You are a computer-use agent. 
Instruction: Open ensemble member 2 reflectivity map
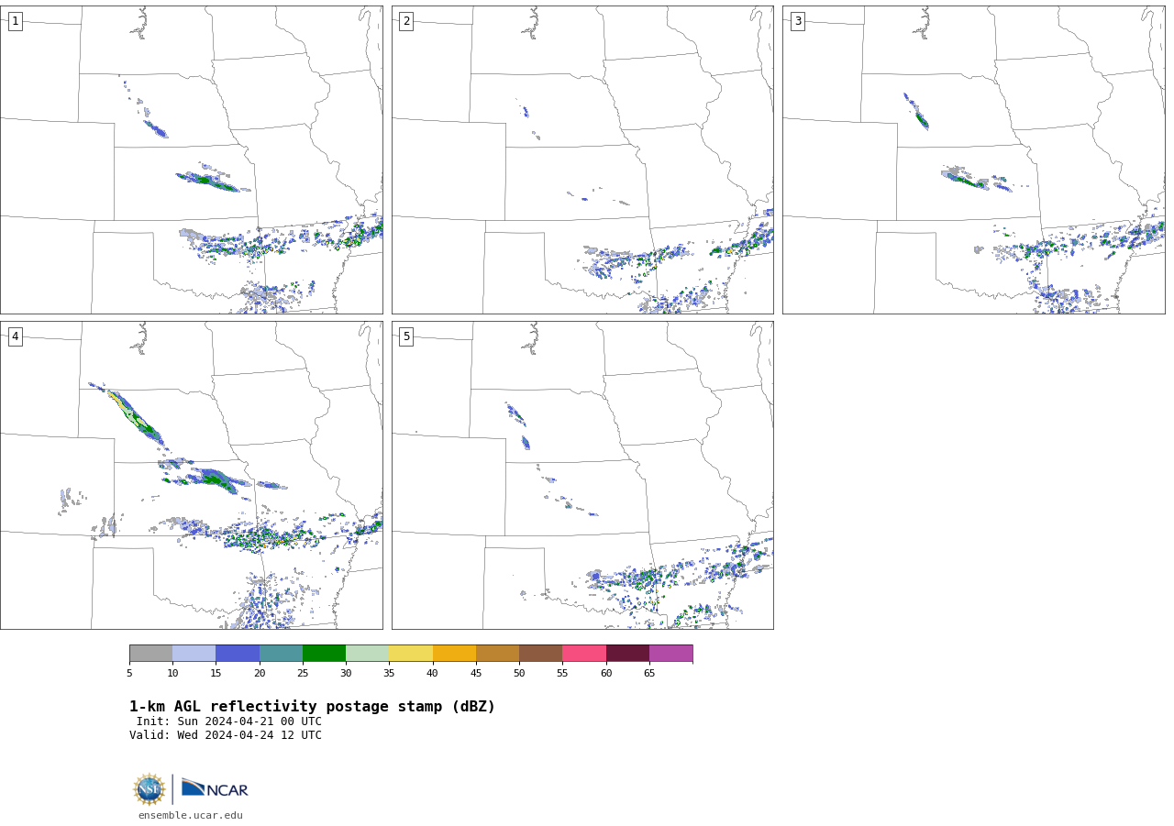(x=582, y=160)
